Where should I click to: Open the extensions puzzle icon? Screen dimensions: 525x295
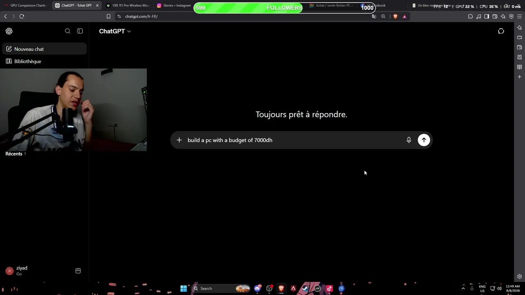[x=470, y=16]
